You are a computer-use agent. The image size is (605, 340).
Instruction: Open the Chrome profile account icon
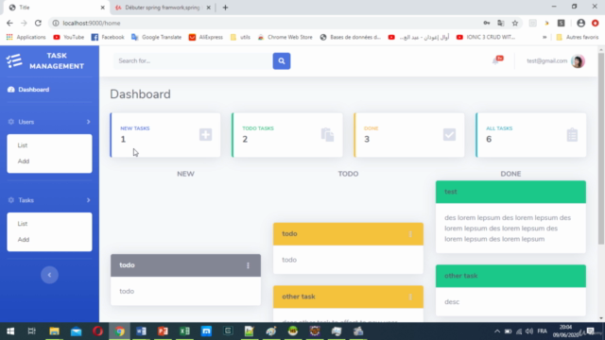click(580, 23)
